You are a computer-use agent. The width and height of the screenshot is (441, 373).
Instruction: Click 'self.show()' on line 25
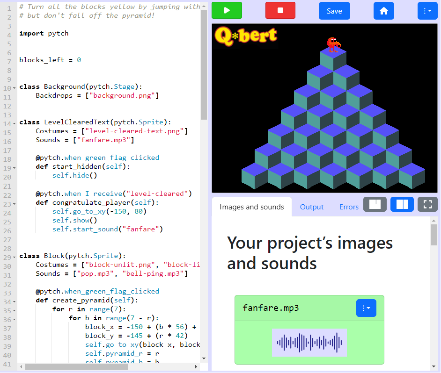coord(74,220)
